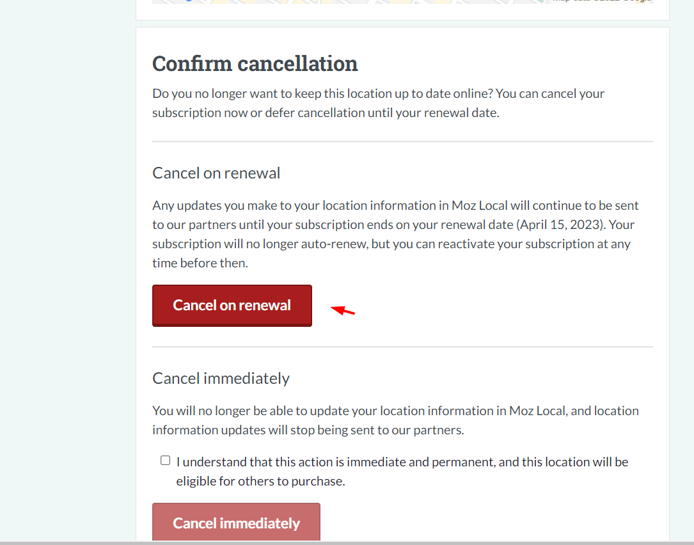The height and width of the screenshot is (545, 694).
Task: Click the faded Cancel immediately button
Action: 236,522
